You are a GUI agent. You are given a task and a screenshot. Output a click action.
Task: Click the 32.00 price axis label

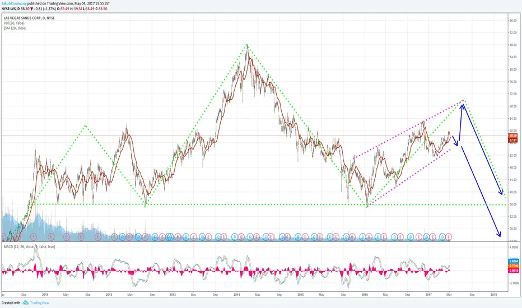pos(512,217)
